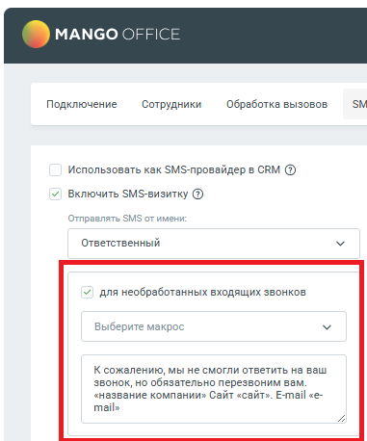The height and width of the screenshot is (441, 367).
Task: Open the Выберите макрос dropdown
Action: point(214,326)
